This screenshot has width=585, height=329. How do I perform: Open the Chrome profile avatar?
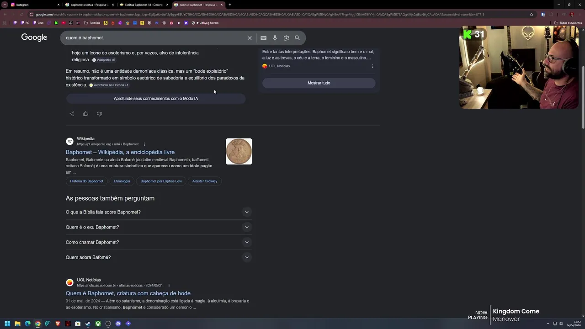[x=572, y=14]
